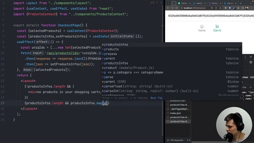This screenshot has width=254, height=143.
Task: Click the closing '</Layout>' tag on line 20
Action: pyautogui.click(x=29, y=108)
